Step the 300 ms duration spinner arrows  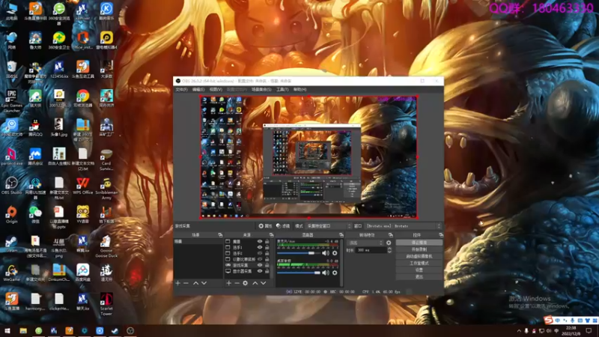(x=389, y=250)
